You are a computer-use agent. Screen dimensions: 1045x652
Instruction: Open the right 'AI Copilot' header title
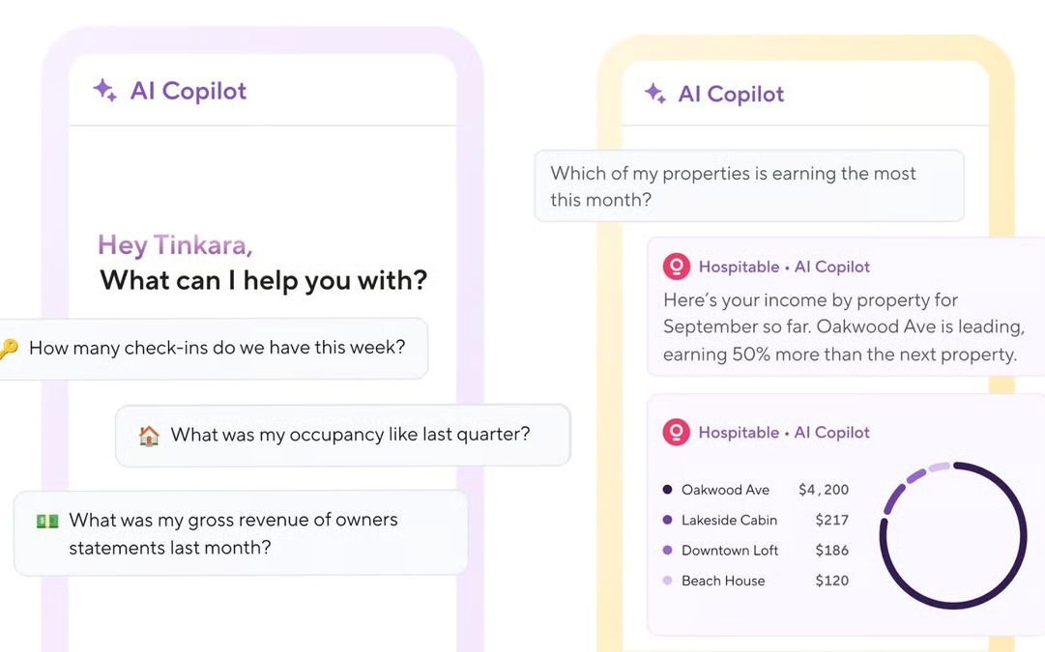click(x=731, y=94)
